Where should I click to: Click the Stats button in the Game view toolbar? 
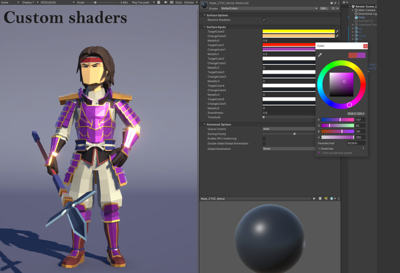tap(179, 2)
